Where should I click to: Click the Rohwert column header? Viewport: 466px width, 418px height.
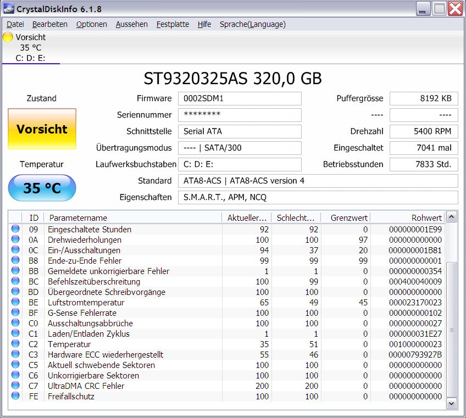point(407,218)
